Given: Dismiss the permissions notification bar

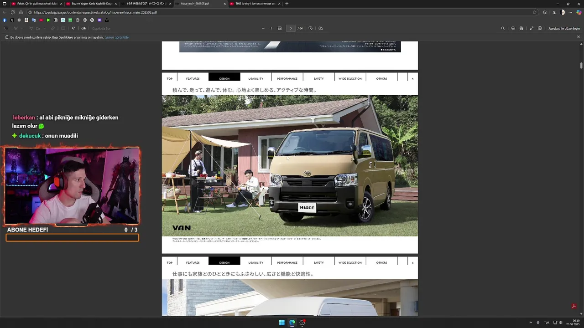Looking at the screenshot, I should point(579,37).
